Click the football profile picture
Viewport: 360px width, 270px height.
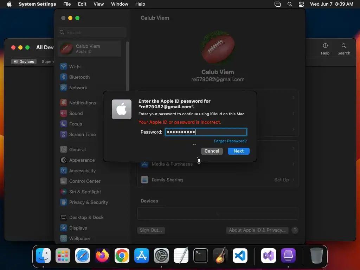click(218, 47)
